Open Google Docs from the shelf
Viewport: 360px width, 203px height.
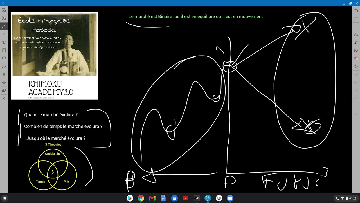point(163,198)
